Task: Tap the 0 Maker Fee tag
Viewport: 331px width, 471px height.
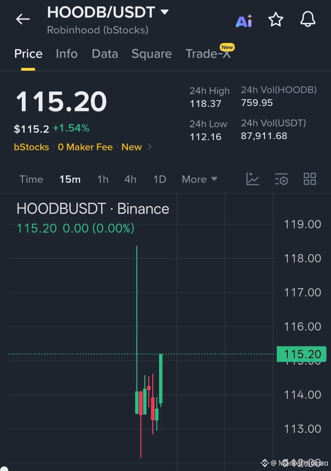Action: (x=85, y=147)
